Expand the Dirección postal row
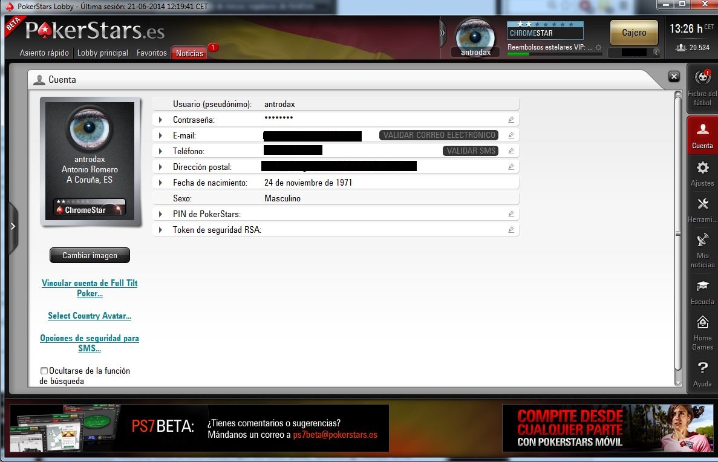718x462 pixels. pyautogui.click(x=160, y=167)
